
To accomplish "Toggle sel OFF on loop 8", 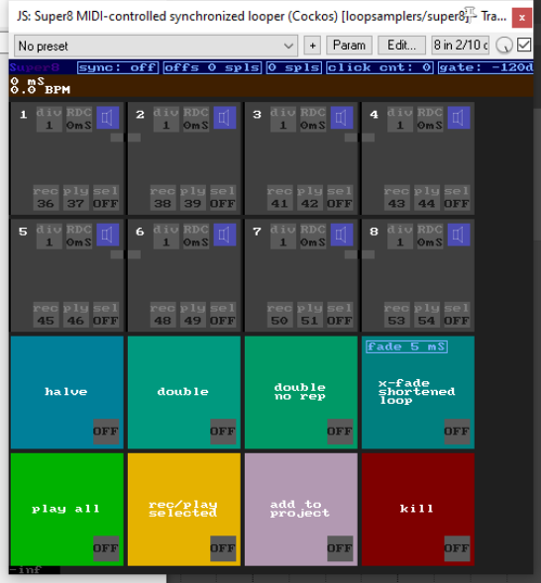I will pyautogui.click(x=457, y=315).
